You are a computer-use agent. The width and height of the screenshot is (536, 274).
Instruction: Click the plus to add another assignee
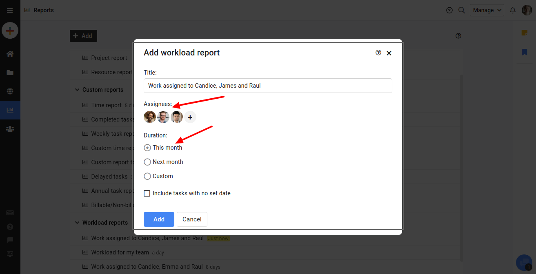click(190, 117)
